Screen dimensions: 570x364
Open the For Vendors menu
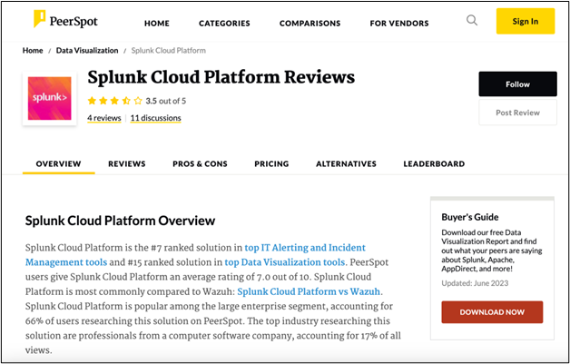click(399, 24)
